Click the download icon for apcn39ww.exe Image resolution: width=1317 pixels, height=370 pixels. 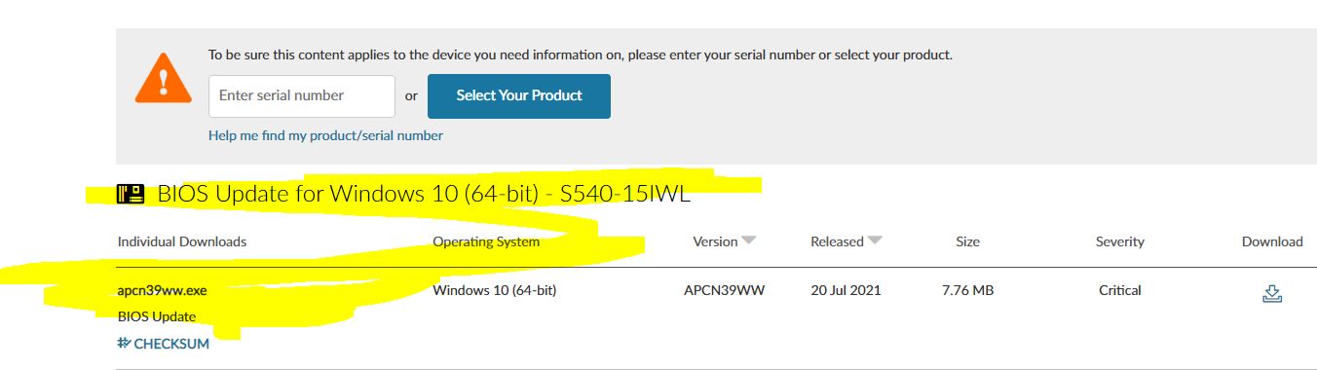tap(1271, 293)
